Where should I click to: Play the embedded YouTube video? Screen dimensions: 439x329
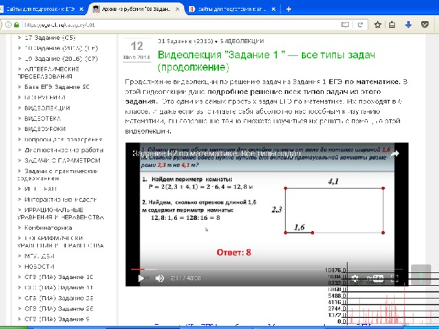[x=141, y=278]
